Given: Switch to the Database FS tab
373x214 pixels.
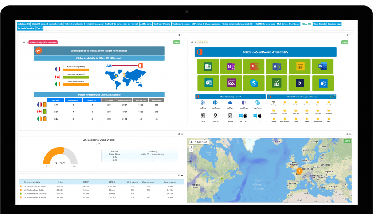Looking at the screenshot, I should 24,24.
